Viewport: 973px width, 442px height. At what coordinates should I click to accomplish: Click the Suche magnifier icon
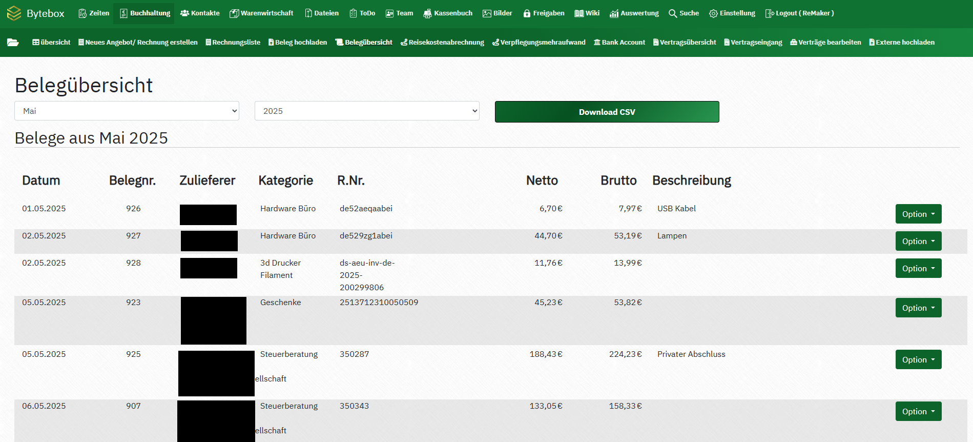click(x=673, y=13)
